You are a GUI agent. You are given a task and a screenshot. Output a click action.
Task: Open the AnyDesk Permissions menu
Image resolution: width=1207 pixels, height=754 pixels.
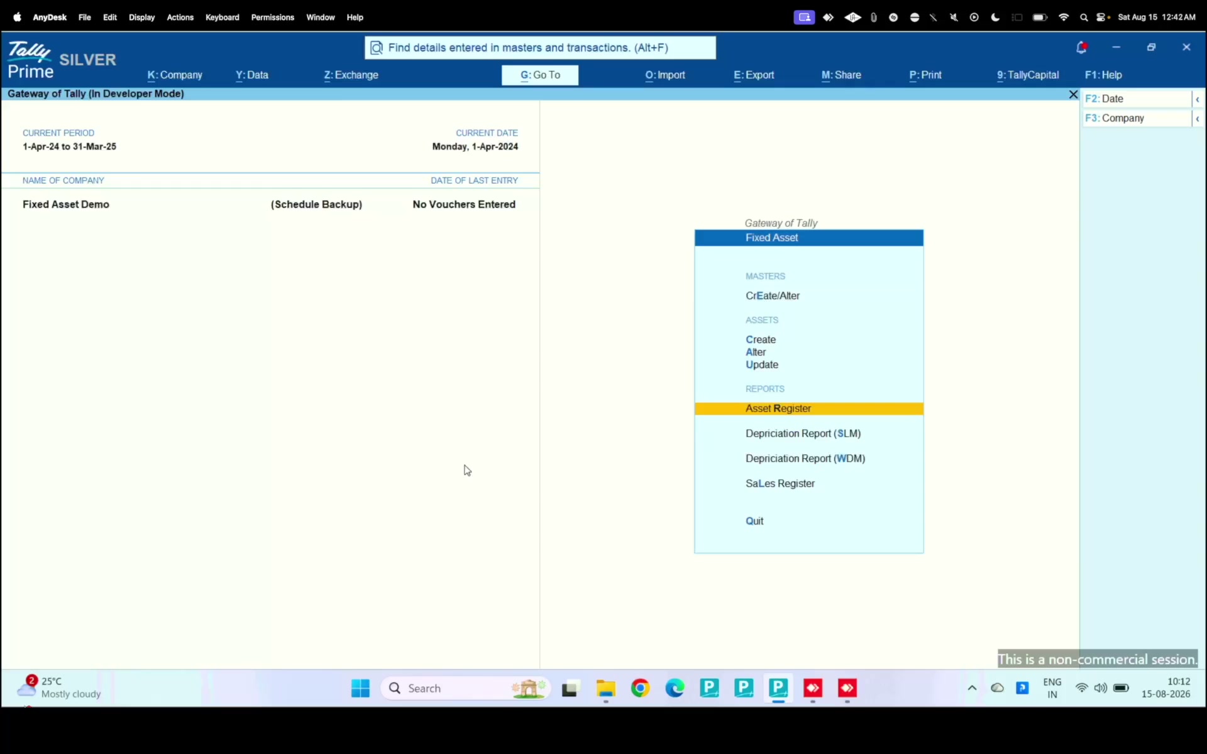point(272,18)
